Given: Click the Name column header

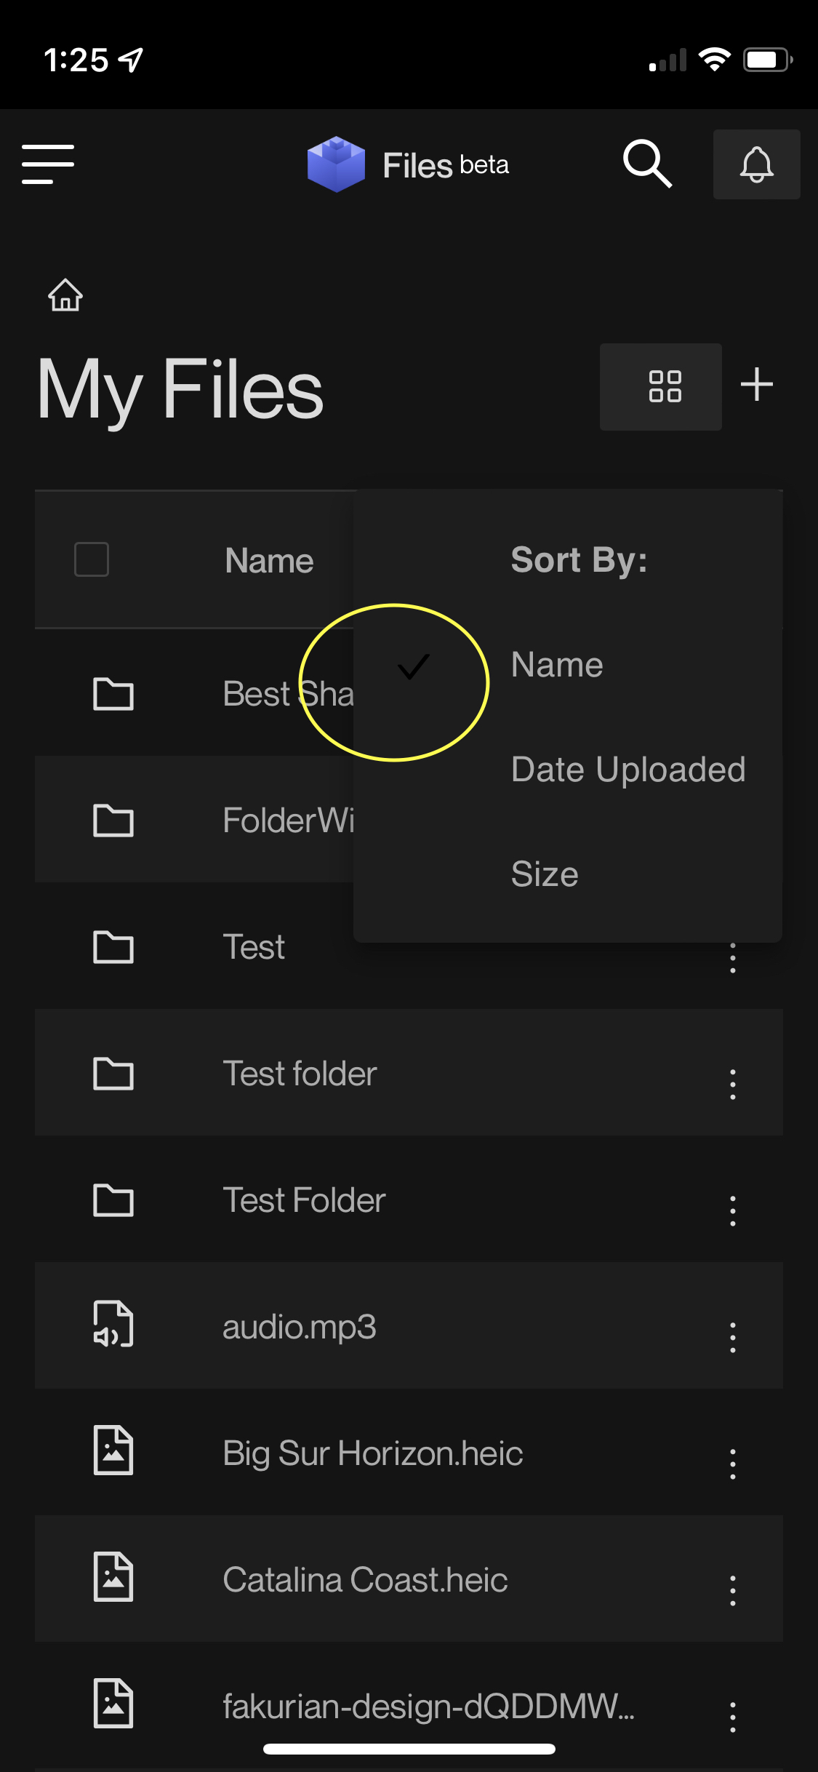Looking at the screenshot, I should (268, 559).
